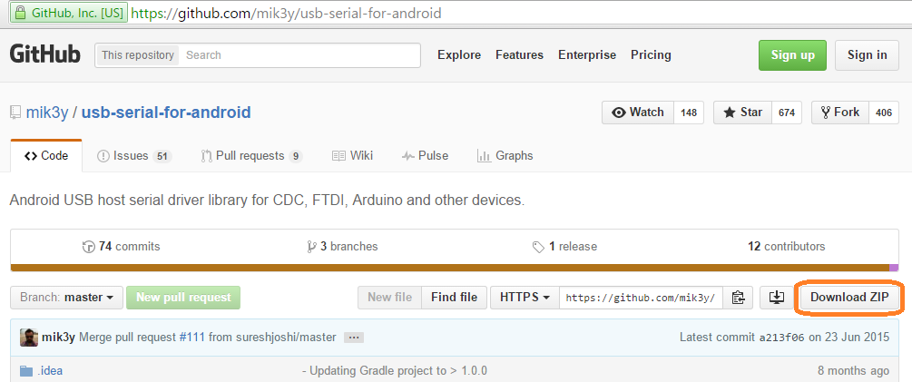This screenshot has width=912, height=382.
Task: Star the usb-serial-for-android repository
Action: (x=742, y=113)
